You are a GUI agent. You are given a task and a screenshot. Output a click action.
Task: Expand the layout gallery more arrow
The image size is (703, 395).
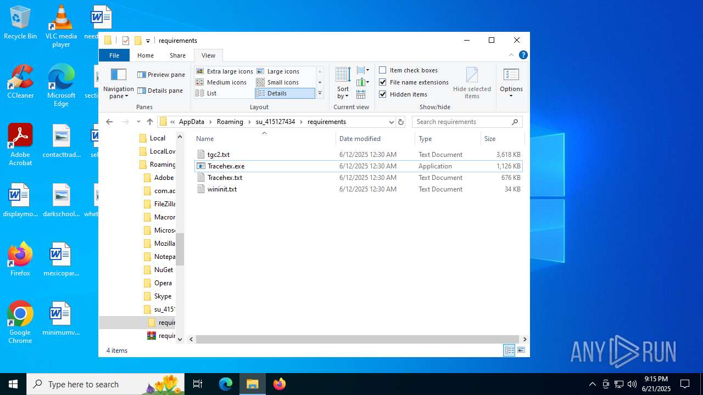(320, 93)
